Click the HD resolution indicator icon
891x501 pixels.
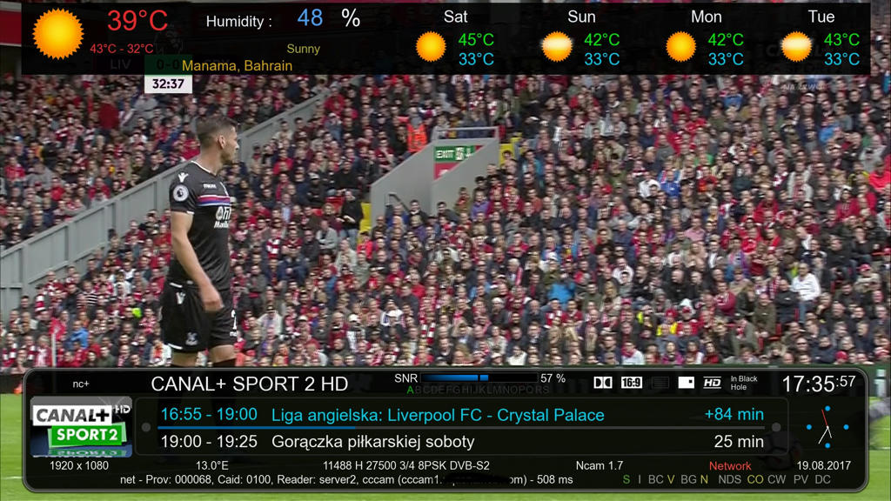(x=712, y=383)
